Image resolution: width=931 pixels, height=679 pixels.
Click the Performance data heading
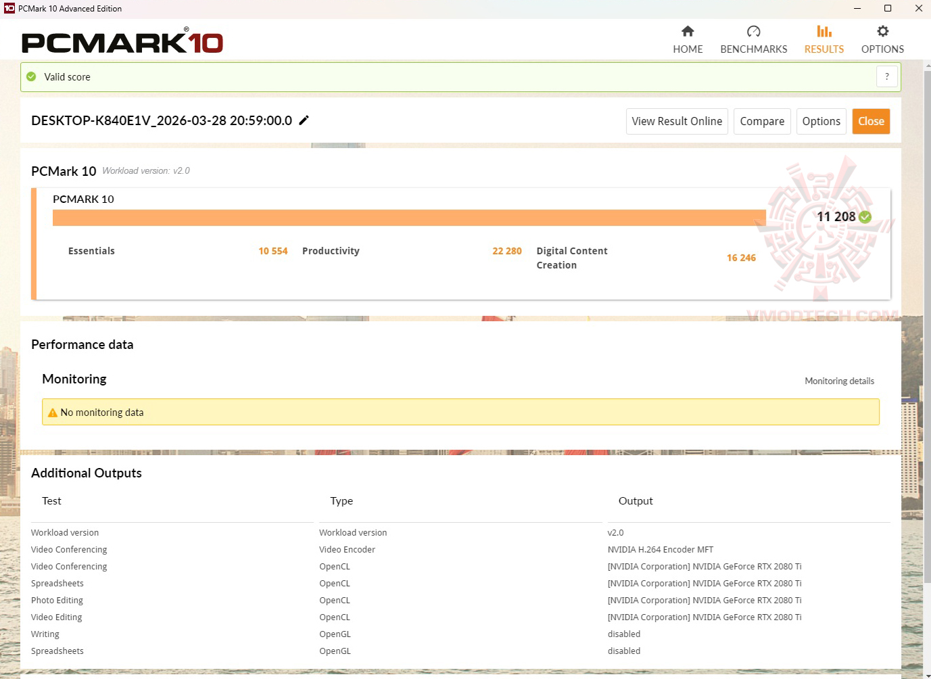coord(82,345)
